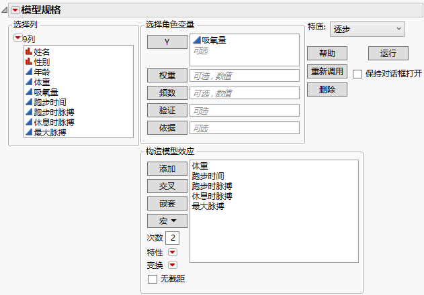Click the 频数 role button
The image size is (424, 295).
(167, 93)
